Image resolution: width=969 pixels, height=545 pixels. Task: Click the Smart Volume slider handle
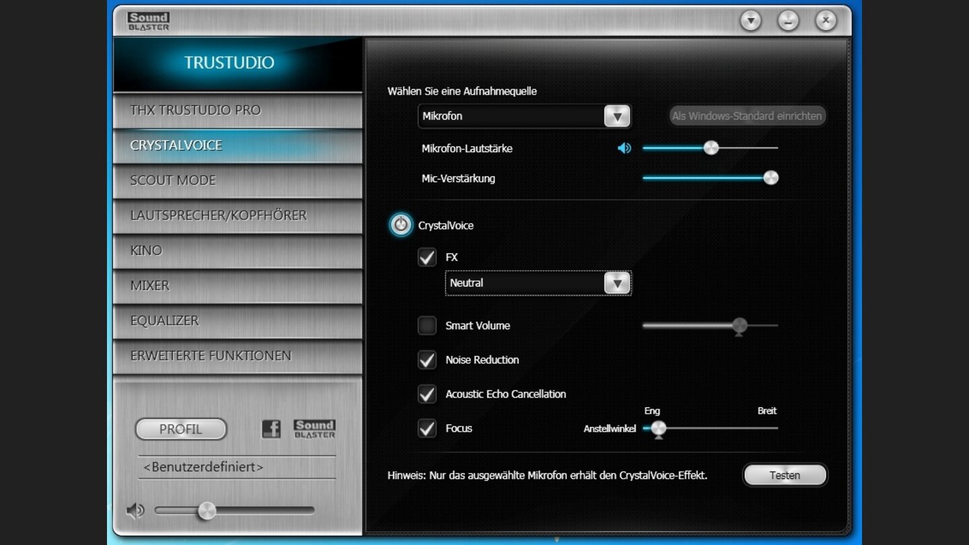point(740,326)
